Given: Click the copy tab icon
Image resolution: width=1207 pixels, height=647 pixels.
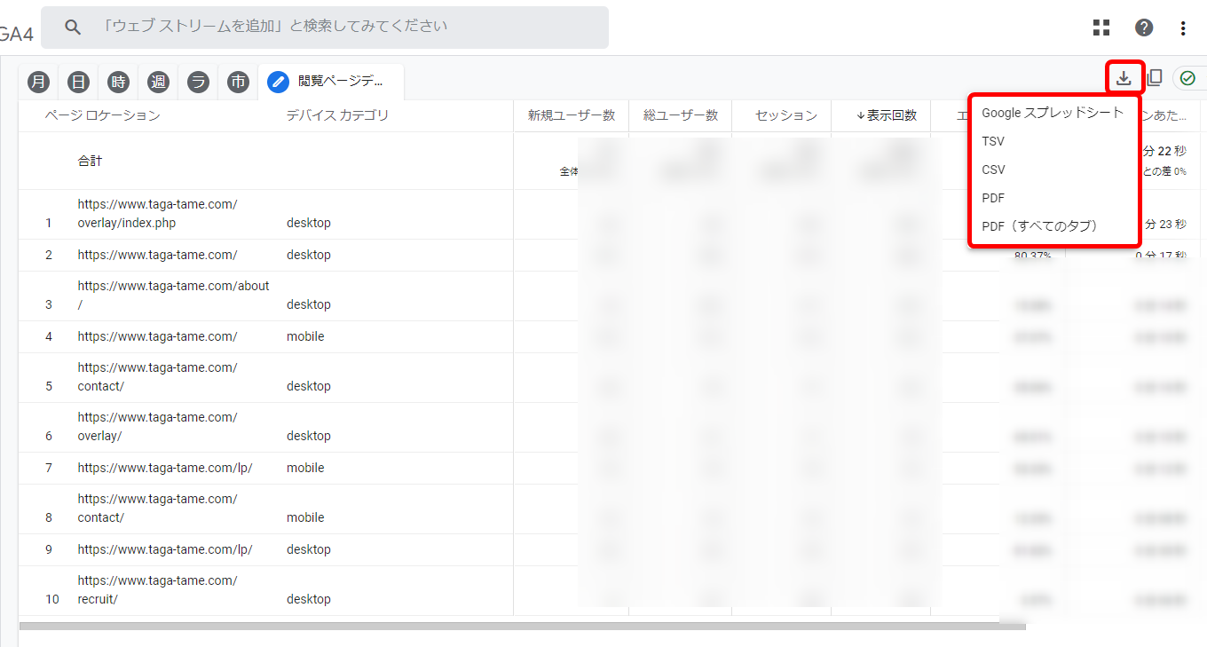Looking at the screenshot, I should tap(1155, 78).
